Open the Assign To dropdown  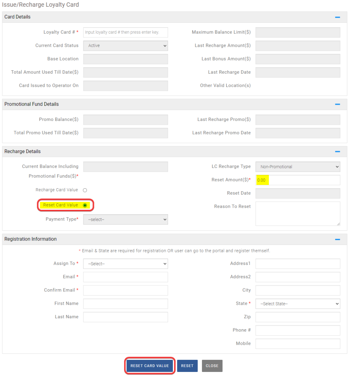click(x=125, y=264)
